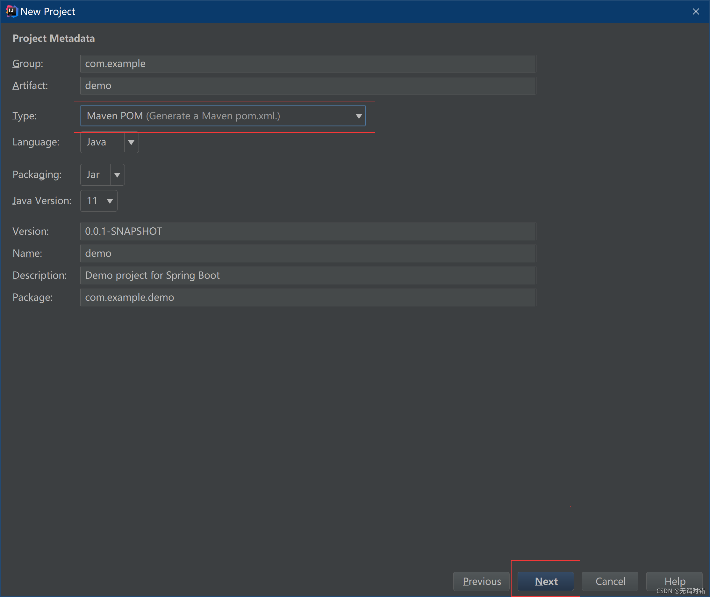Click the IntelliJ IDEA logo in the title bar

[12, 11]
